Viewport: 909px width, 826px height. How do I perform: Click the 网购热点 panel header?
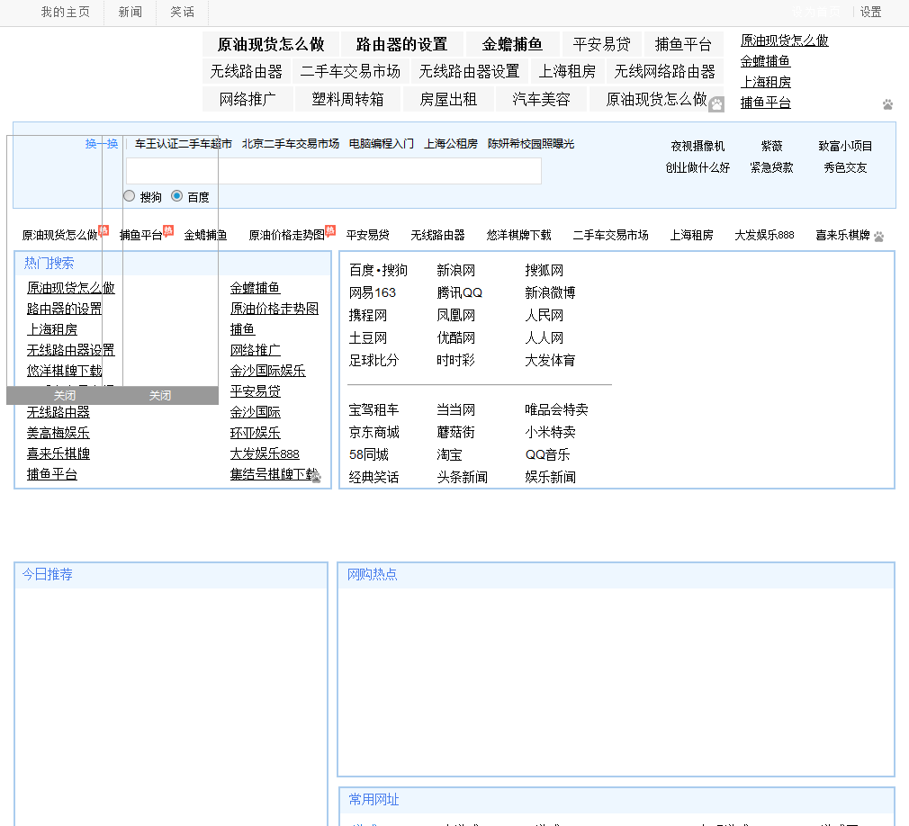pyautogui.click(x=616, y=575)
